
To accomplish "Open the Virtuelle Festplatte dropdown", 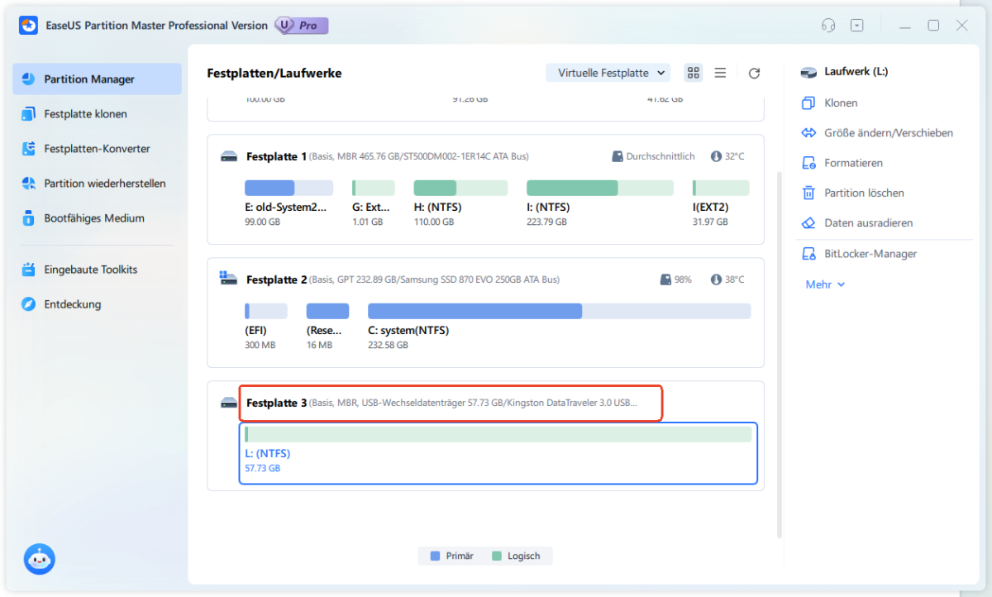I will (608, 73).
